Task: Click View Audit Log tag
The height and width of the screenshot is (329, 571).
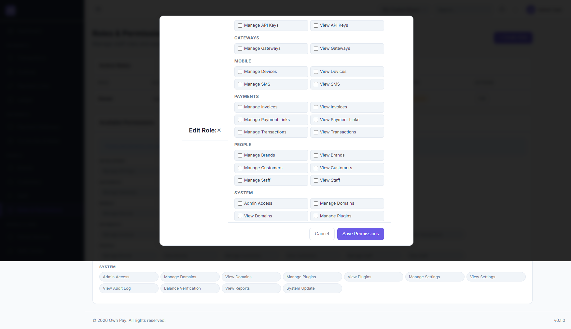Action: 129,288
